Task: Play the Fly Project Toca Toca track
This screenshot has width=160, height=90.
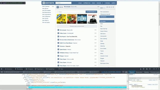Action: coord(58,36)
